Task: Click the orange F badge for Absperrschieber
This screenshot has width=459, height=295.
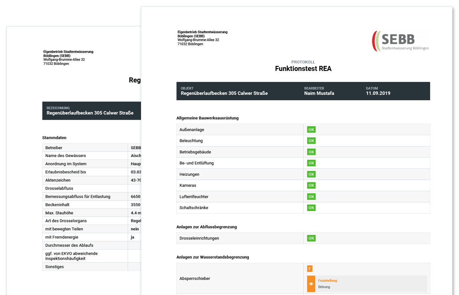Action: (309, 269)
